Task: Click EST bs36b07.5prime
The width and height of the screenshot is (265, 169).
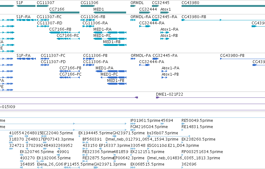Action: click(x=168, y=136)
